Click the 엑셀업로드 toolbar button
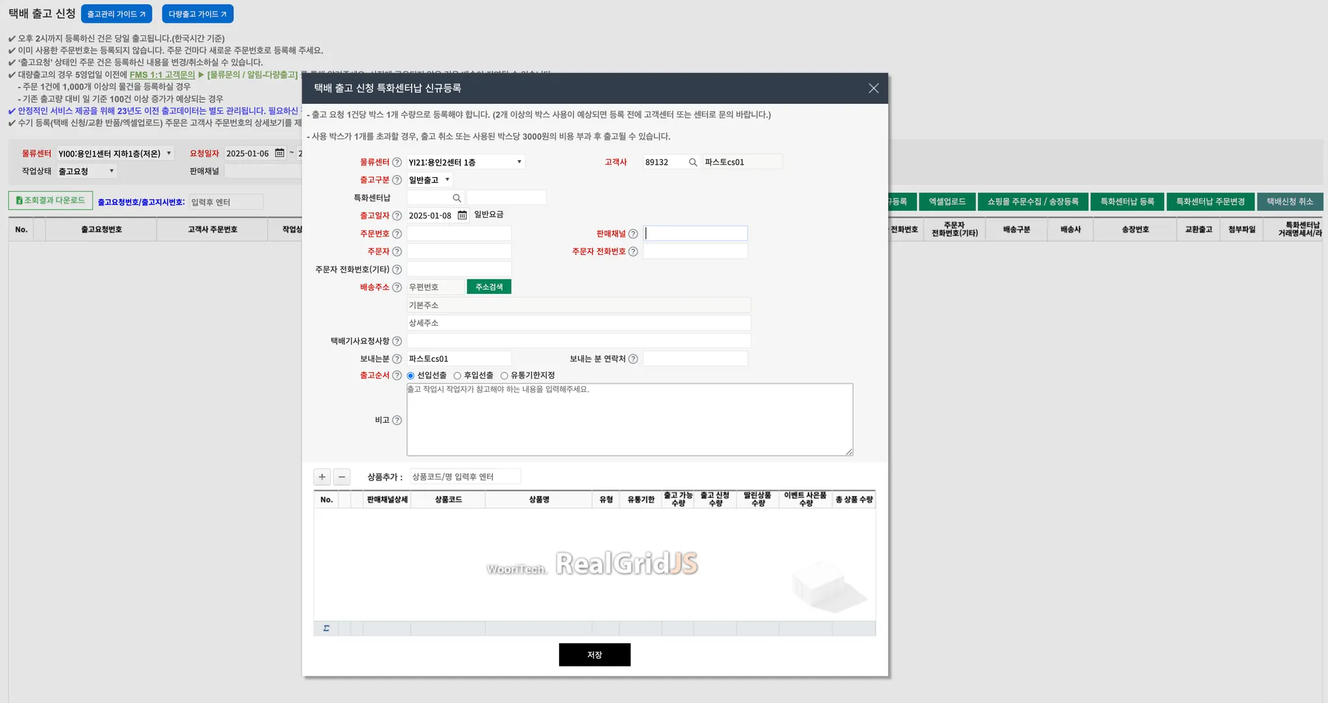Viewport: 1328px width, 703px height. click(x=947, y=202)
